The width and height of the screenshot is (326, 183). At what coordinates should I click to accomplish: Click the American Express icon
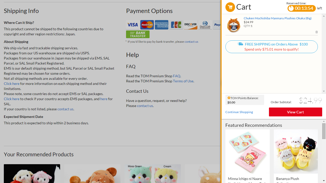161,25
